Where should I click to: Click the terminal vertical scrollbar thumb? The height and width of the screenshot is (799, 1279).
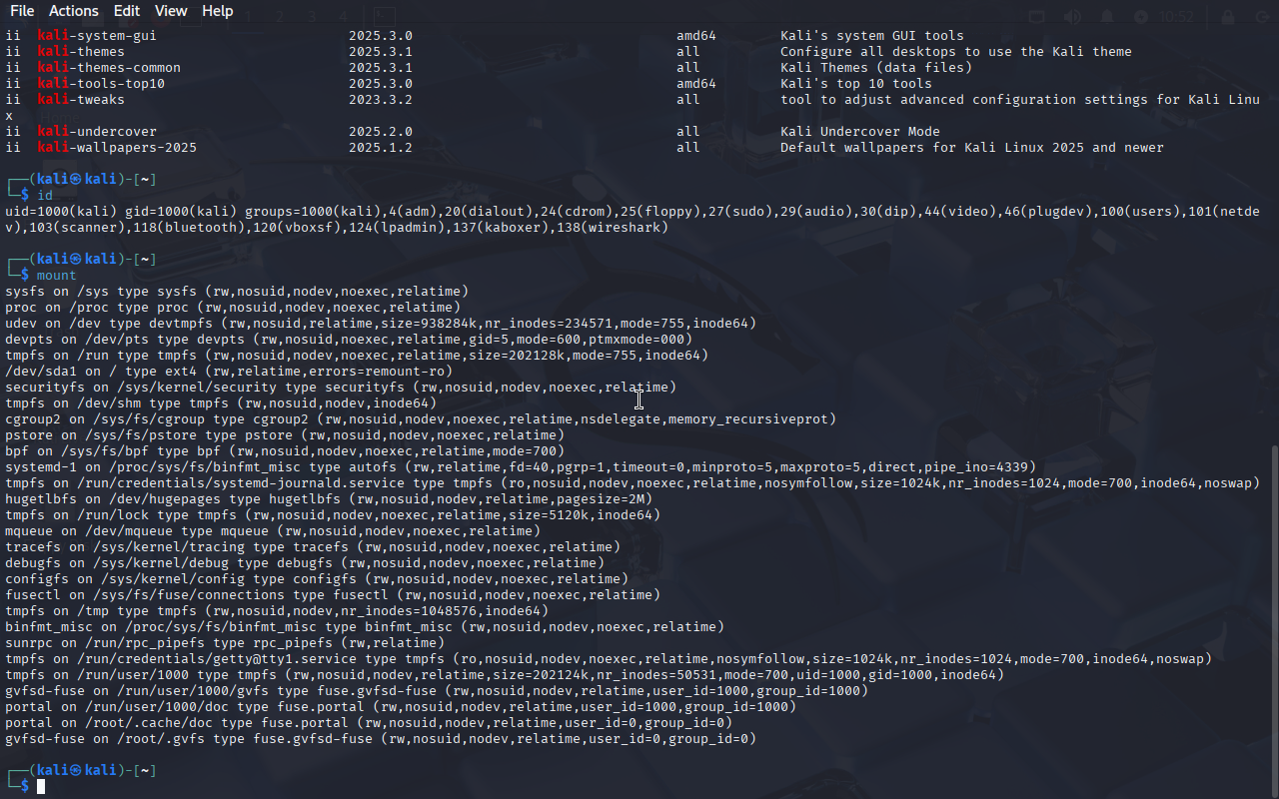pyautogui.click(x=1273, y=619)
